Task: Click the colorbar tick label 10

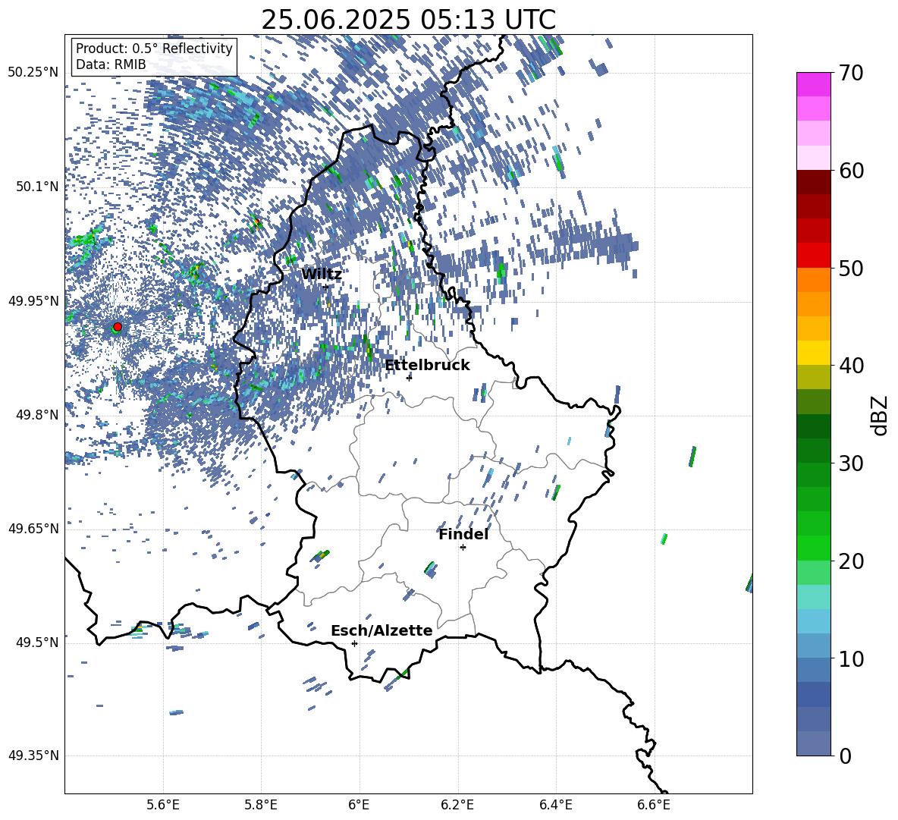Action: click(x=851, y=659)
